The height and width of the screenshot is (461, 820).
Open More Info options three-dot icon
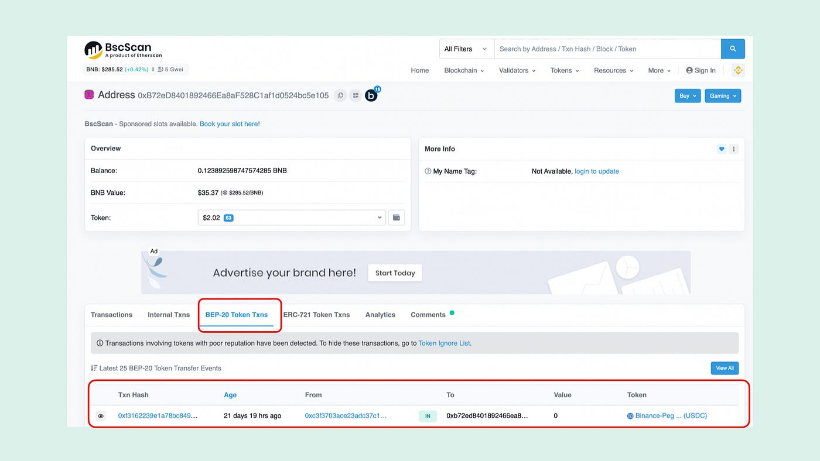point(734,149)
